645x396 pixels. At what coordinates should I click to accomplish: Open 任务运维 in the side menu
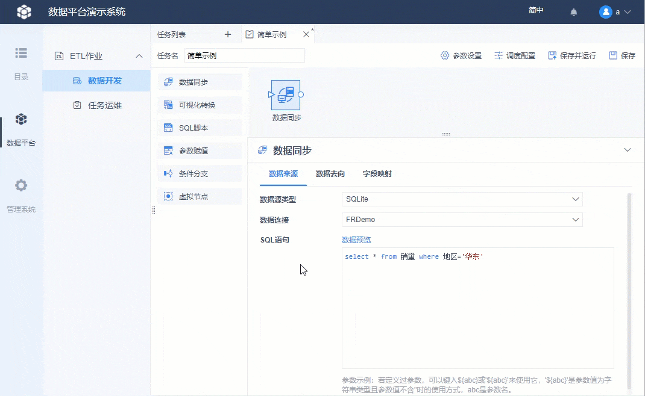coord(96,105)
